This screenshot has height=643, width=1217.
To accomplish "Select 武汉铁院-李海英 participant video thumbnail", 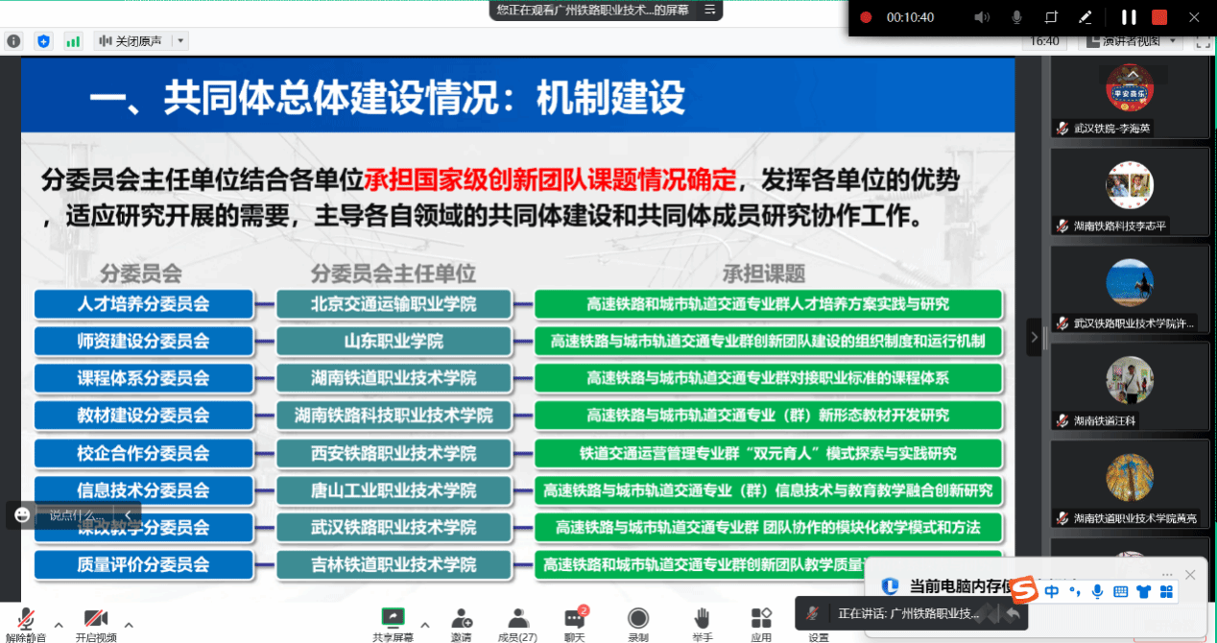I will (1129, 95).
